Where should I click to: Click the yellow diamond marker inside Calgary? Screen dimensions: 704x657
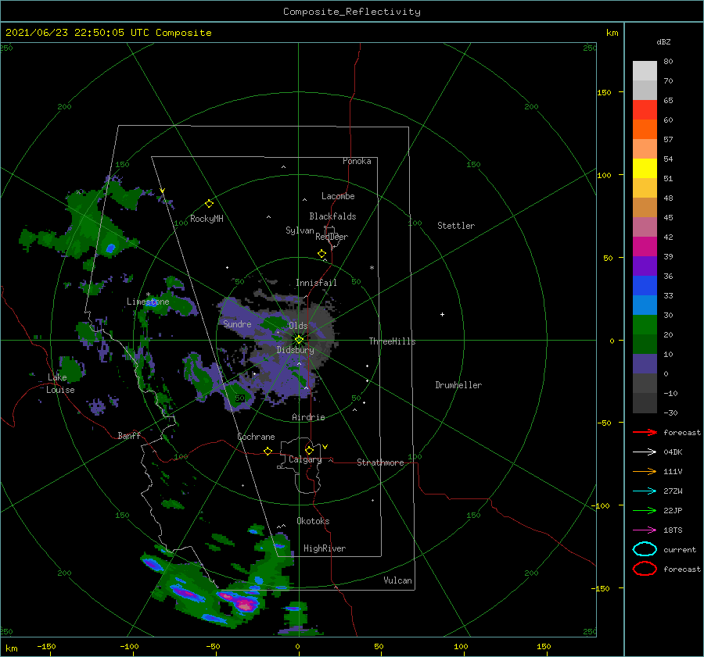click(309, 450)
